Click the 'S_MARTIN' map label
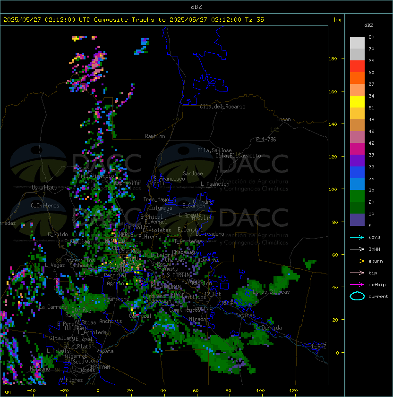The width and height of the screenshot is (393, 397). (x=178, y=275)
